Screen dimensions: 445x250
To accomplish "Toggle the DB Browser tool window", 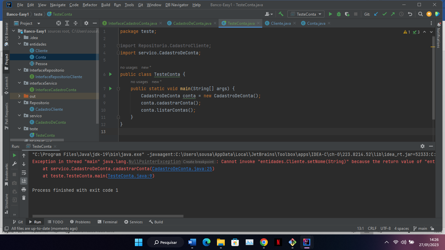I will (6, 34).
